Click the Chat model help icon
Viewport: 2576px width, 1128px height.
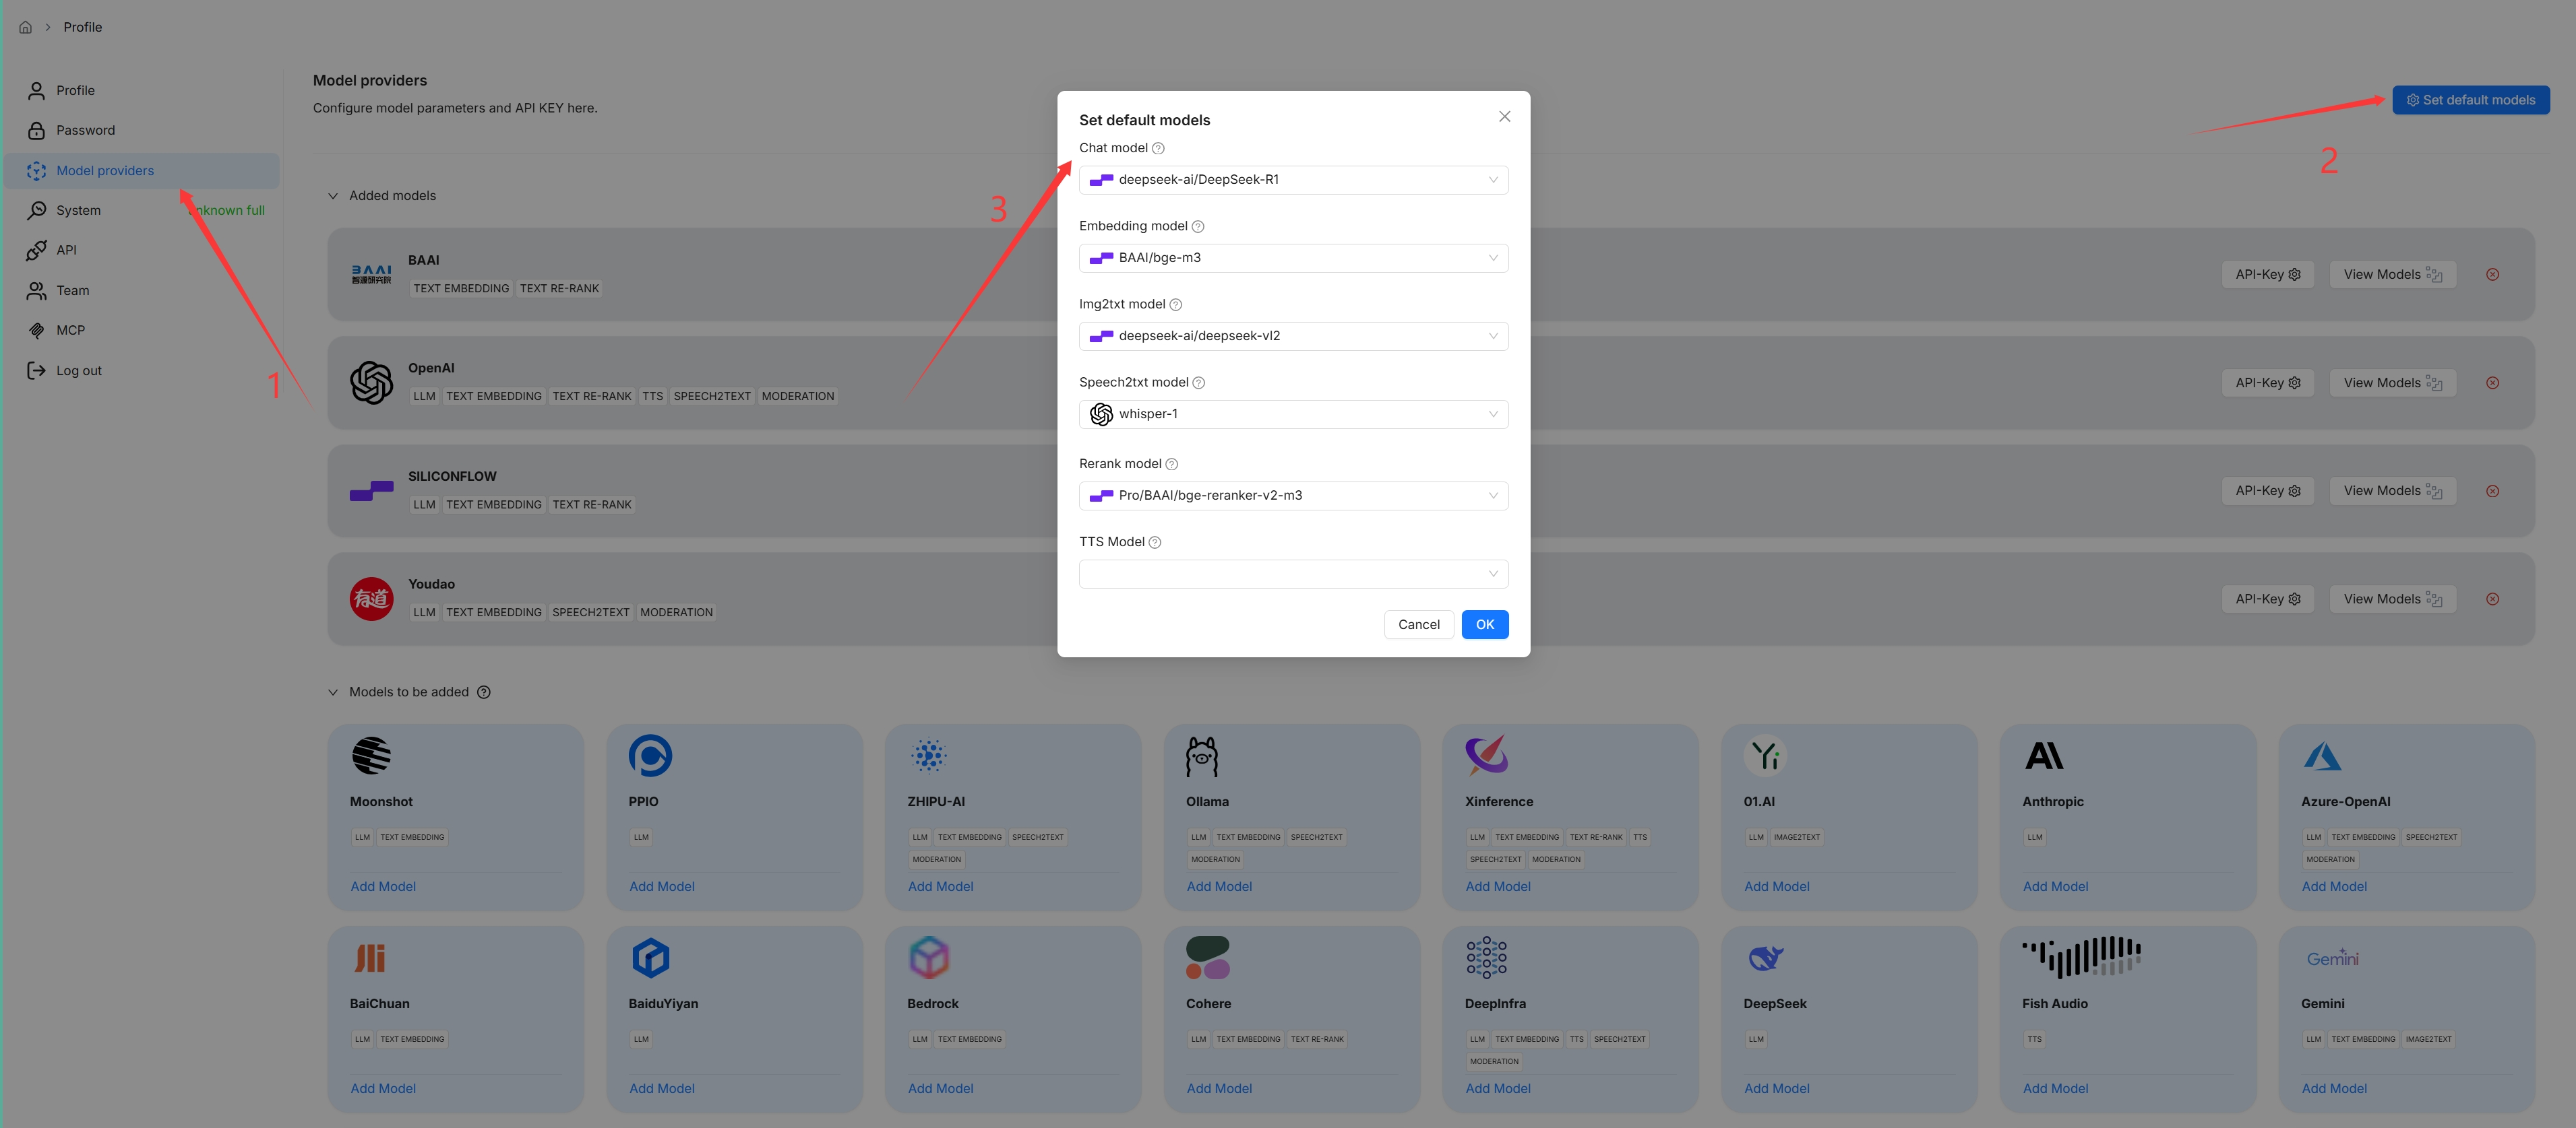point(1158,148)
